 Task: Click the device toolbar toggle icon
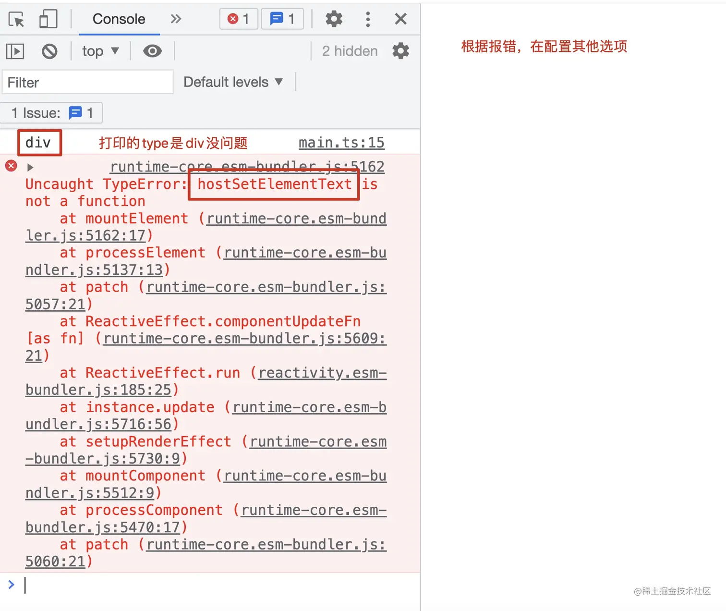point(48,19)
